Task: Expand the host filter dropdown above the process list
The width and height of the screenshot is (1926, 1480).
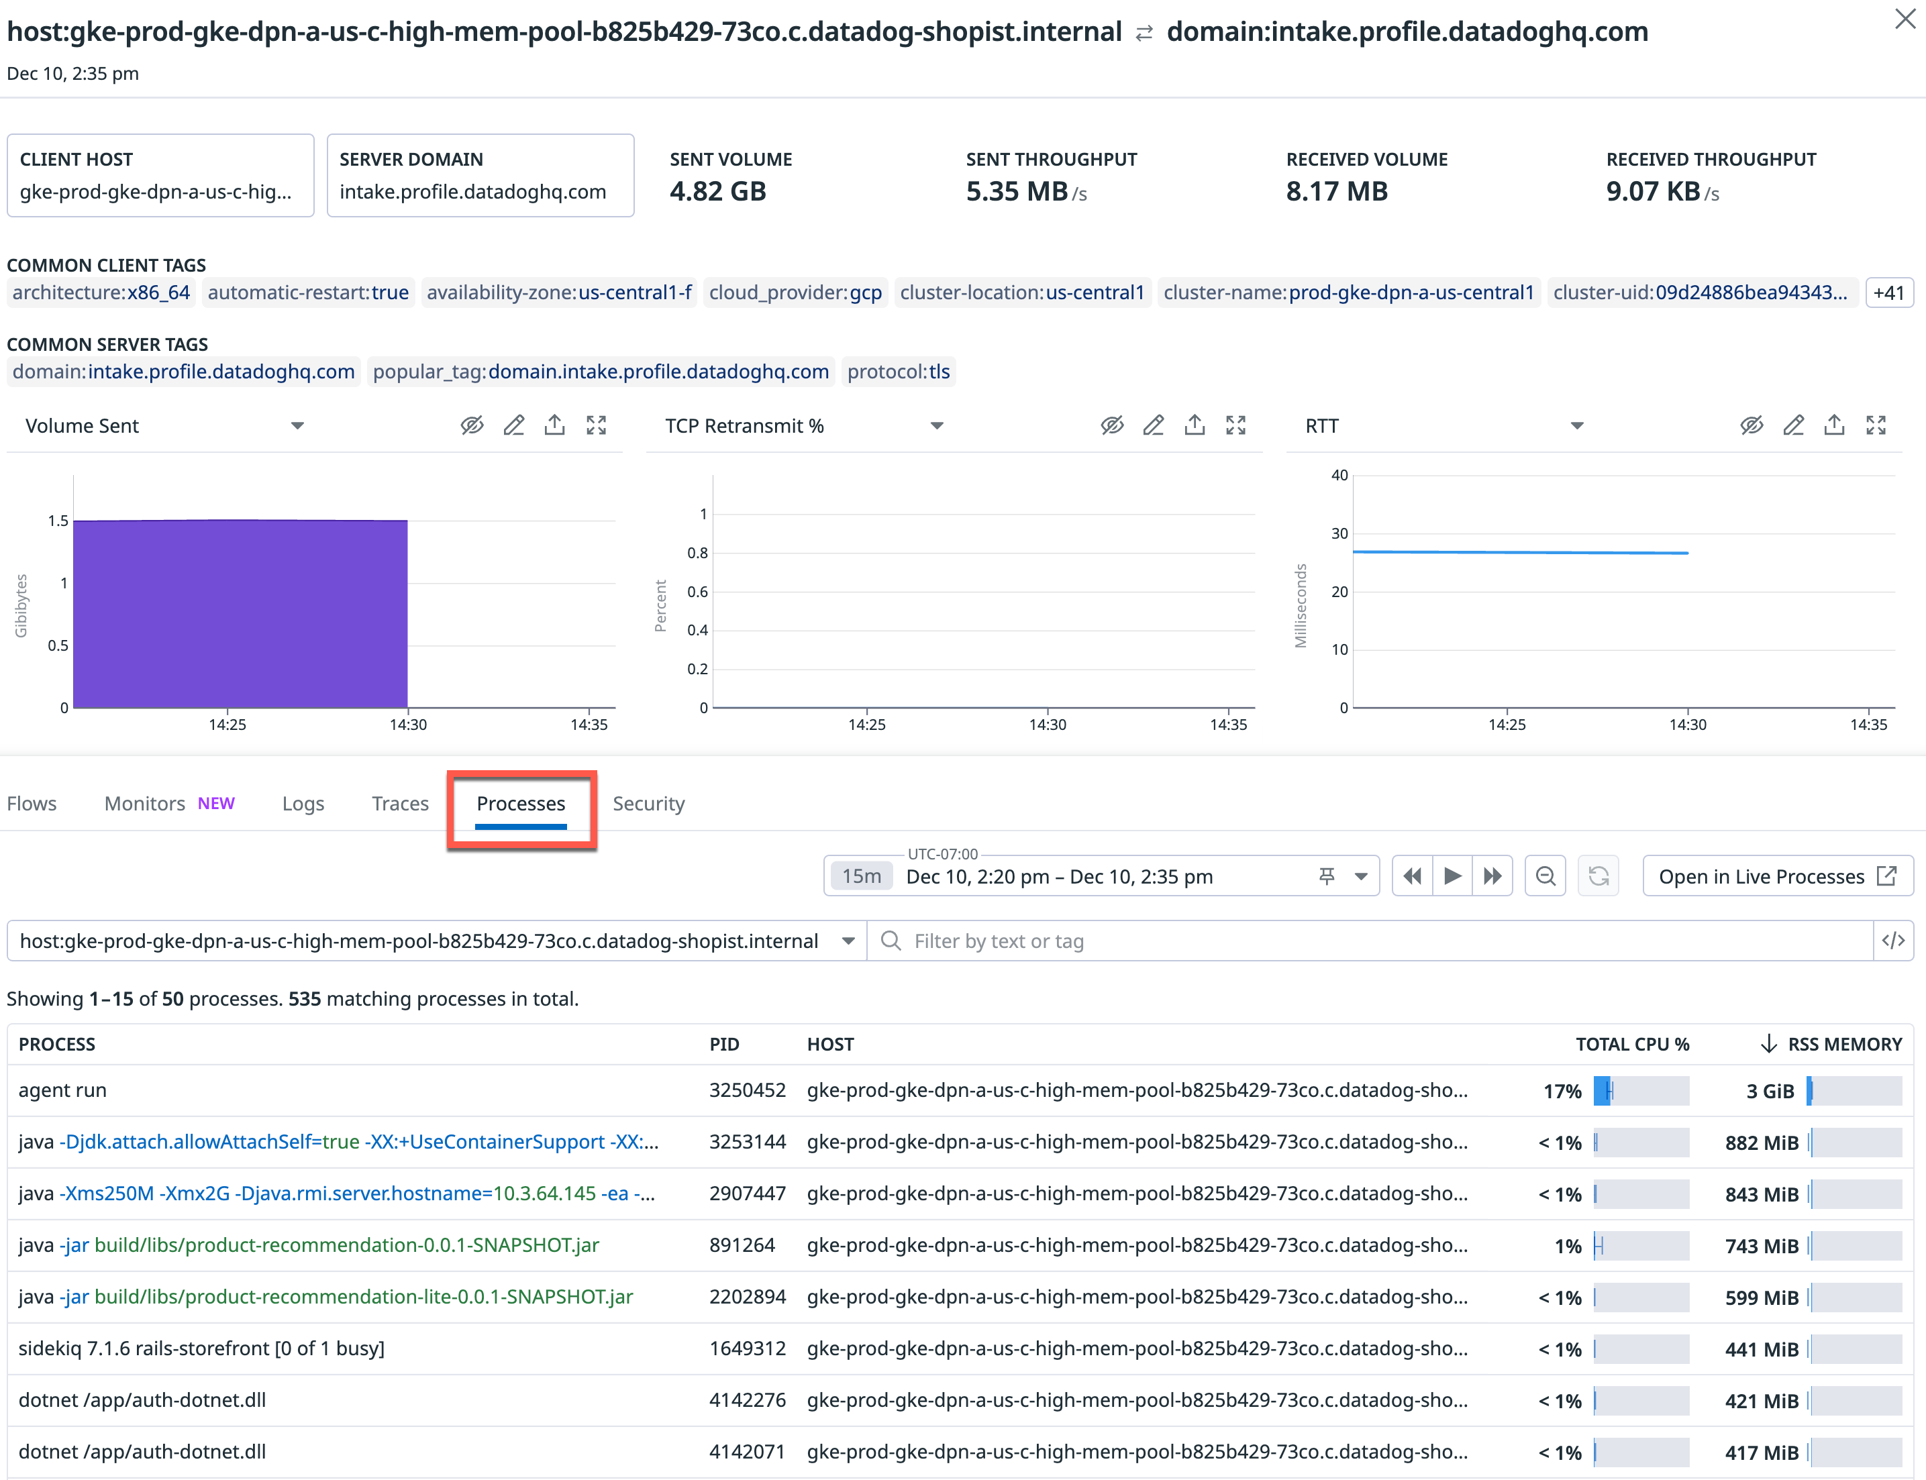Action: [848, 940]
